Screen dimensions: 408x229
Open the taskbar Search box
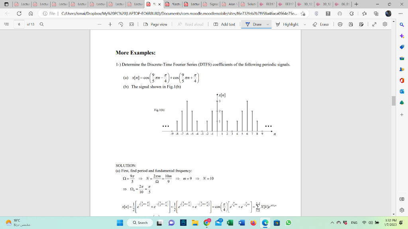click(140, 223)
